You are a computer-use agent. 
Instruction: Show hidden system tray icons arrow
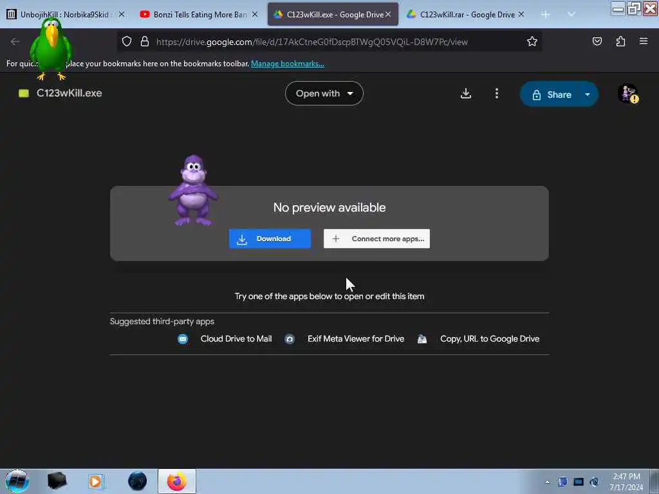(547, 482)
